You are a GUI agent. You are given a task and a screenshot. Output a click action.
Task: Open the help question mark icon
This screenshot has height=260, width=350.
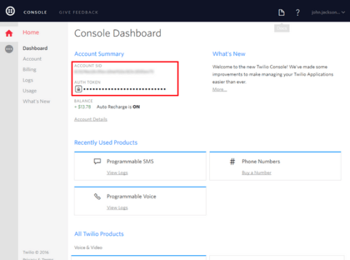(x=297, y=12)
